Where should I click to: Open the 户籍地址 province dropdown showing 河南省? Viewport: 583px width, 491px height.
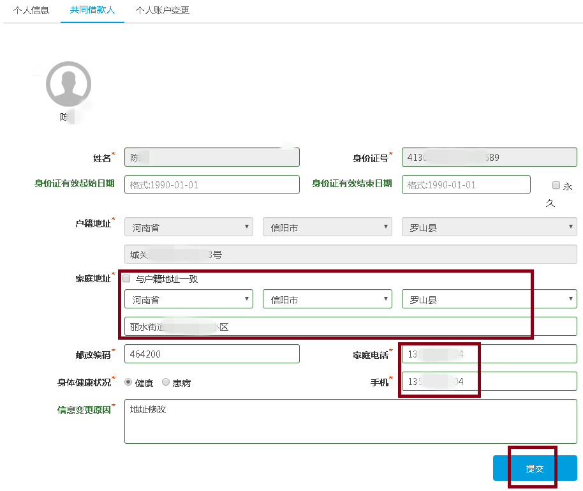188,227
